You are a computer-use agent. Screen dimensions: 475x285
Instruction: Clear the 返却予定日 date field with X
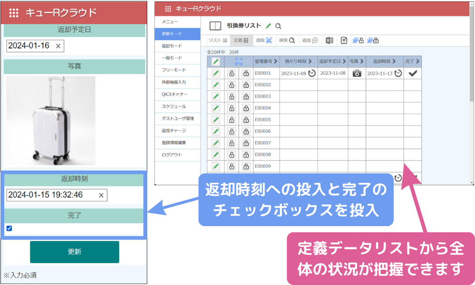58,46
